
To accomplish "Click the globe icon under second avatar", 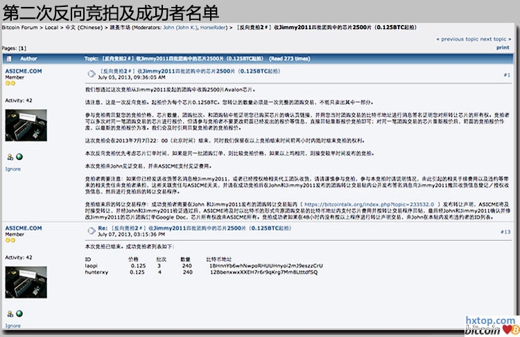I will pos(18,313).
